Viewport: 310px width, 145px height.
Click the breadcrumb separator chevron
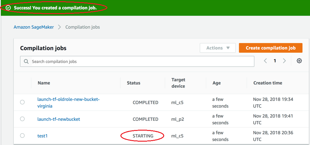tap(59, 27)
